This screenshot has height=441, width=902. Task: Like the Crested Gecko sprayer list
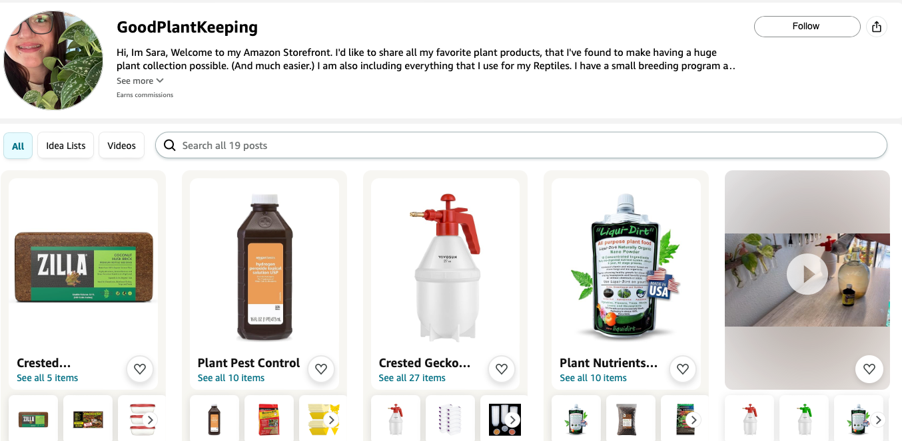click(x=501, y=369)
